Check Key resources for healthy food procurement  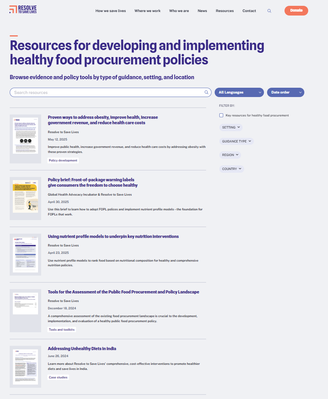(221, 115)
